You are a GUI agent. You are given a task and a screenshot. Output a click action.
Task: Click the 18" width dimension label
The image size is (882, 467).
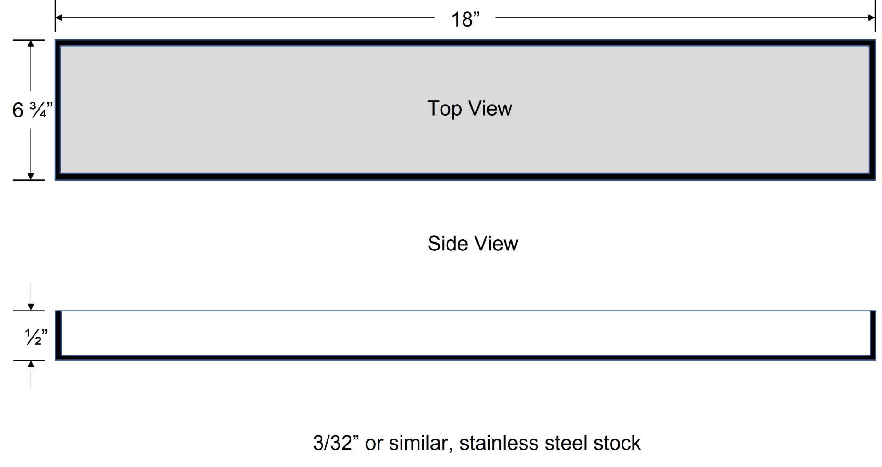pyautogui.click(x=465, y=19)
